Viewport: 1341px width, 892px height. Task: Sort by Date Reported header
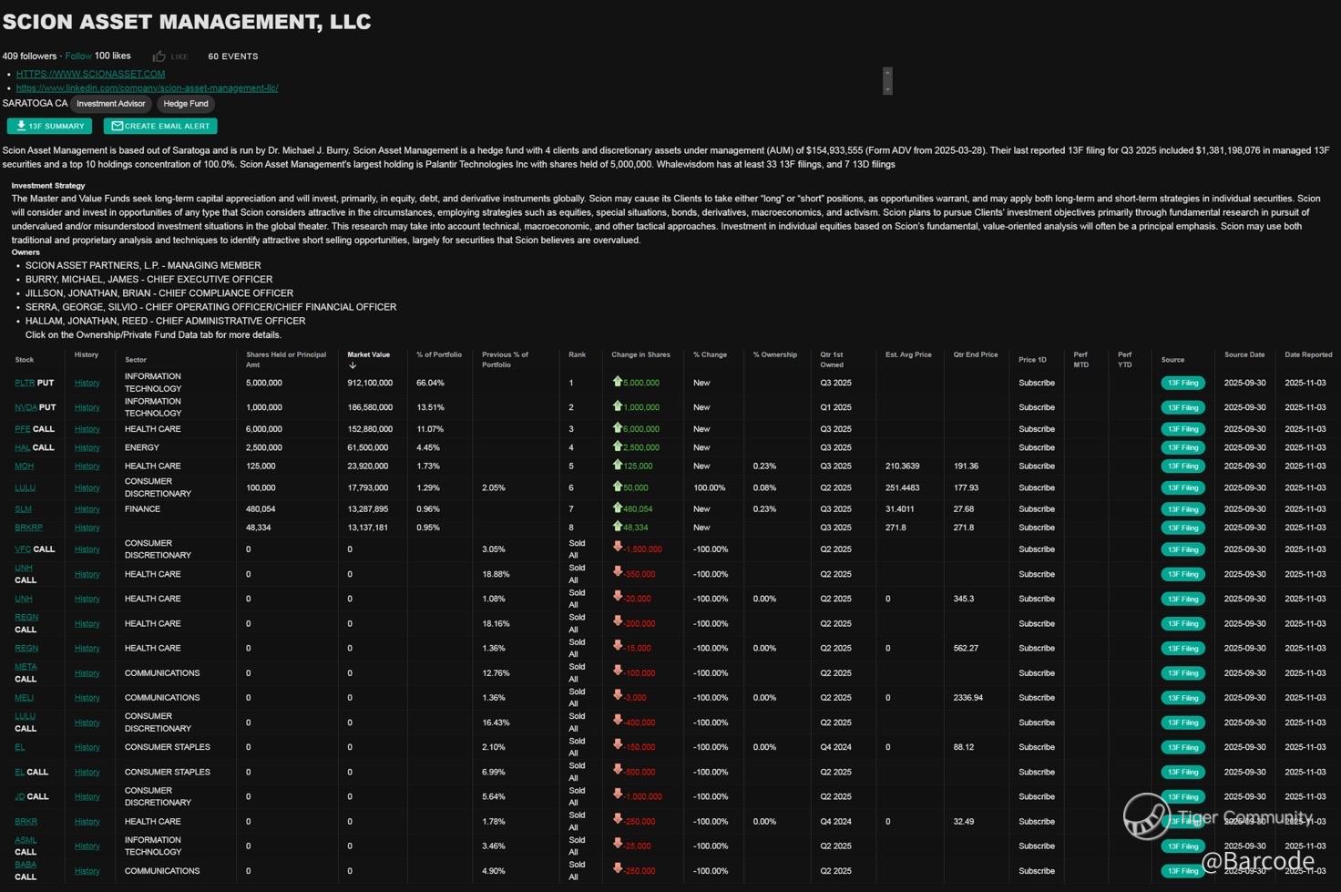[x=1308, y=354]
